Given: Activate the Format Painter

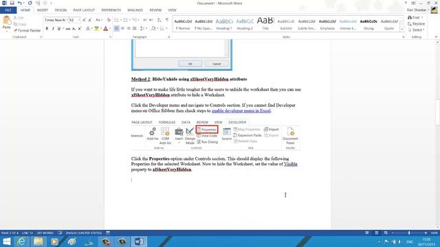Looking at the screenshot, I should 27,30.
